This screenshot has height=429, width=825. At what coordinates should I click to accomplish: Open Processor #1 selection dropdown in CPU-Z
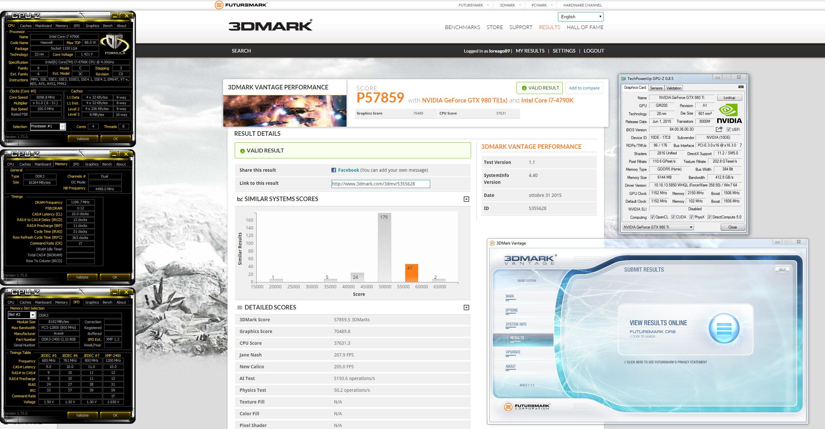(48, 126)
